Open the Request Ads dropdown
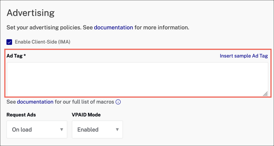Image resolution: width=274 pixels, height=146 pixels. pos(37,130)
